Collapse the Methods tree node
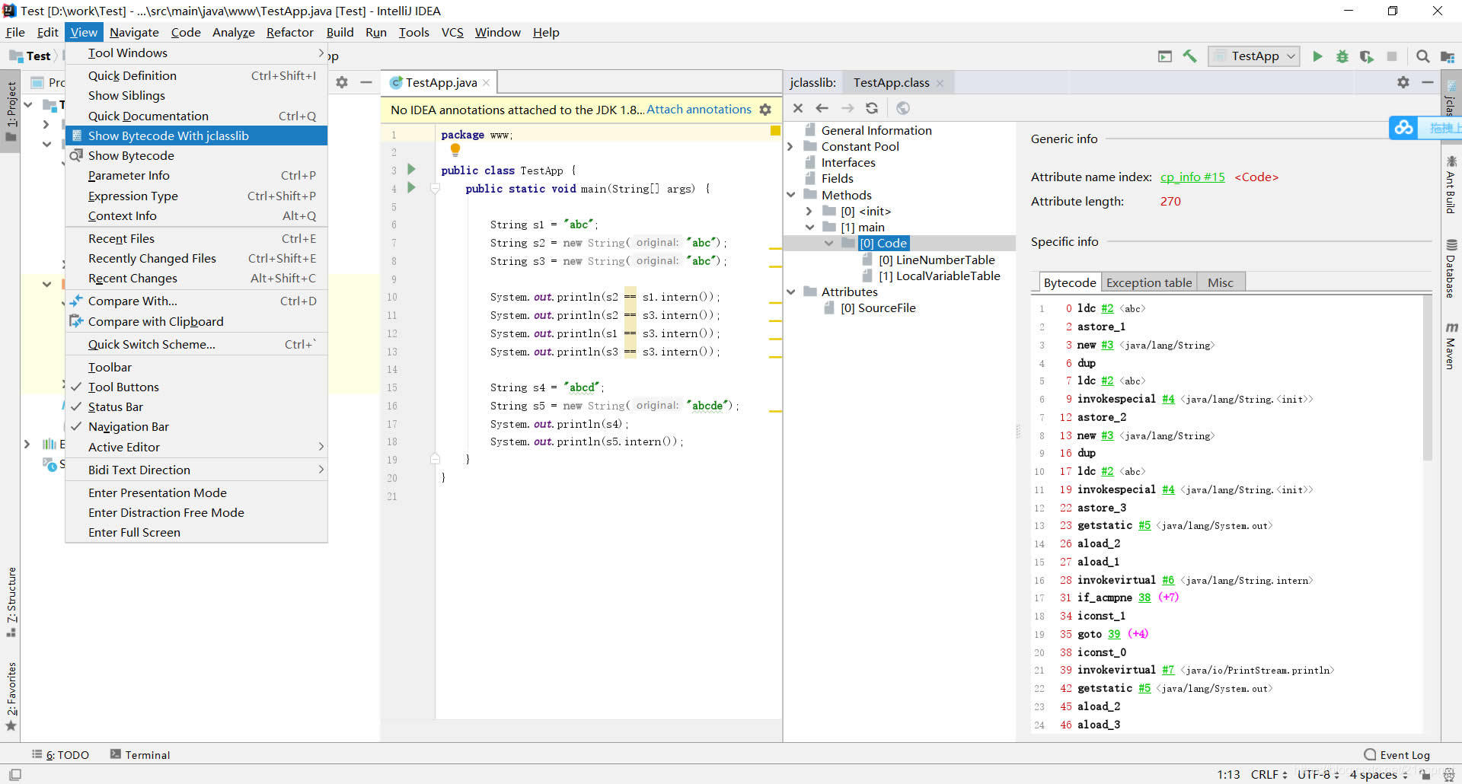The height and width of the screenshot is (784, 1462). pos(790,195)
